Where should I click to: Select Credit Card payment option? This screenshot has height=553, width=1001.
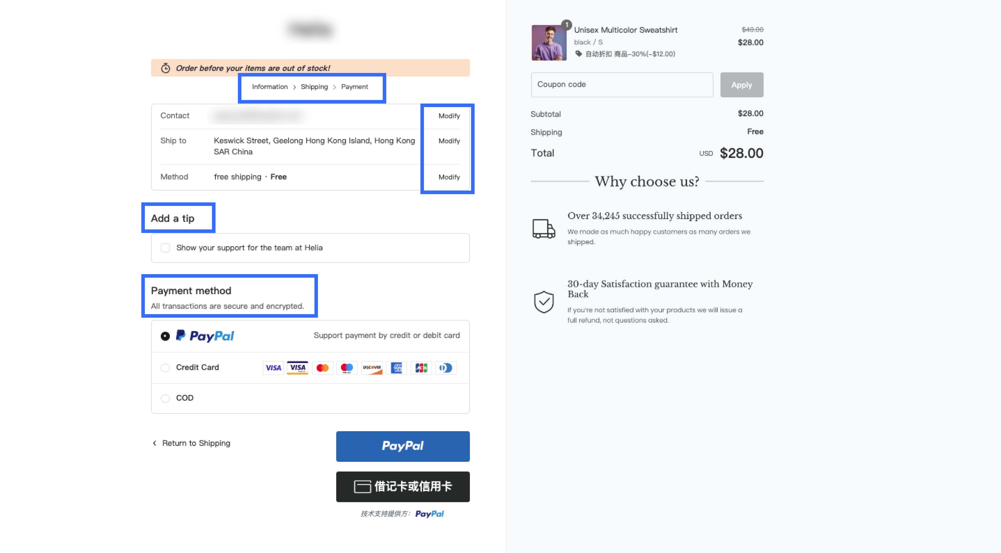point(165,367)
